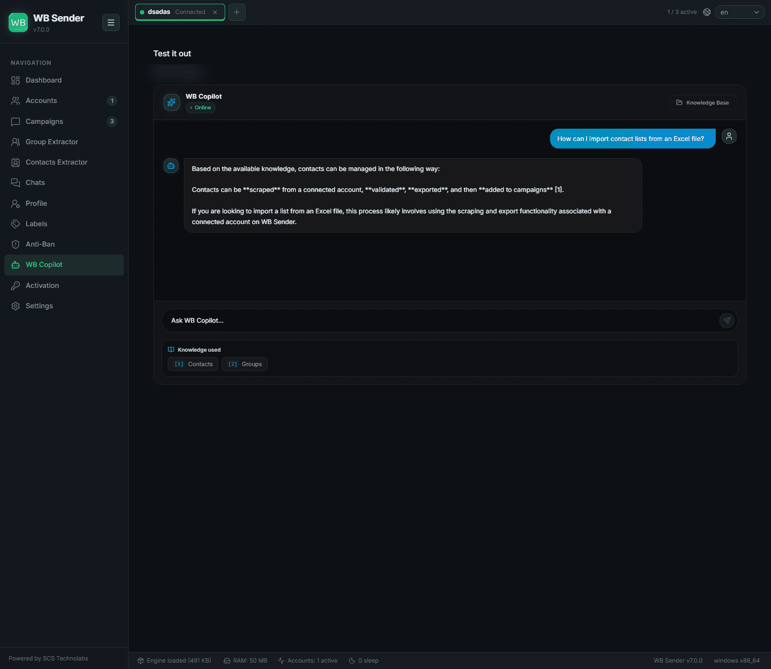
Task: Select the dsadas Connected account tab
Action: (x=173, y=12)
